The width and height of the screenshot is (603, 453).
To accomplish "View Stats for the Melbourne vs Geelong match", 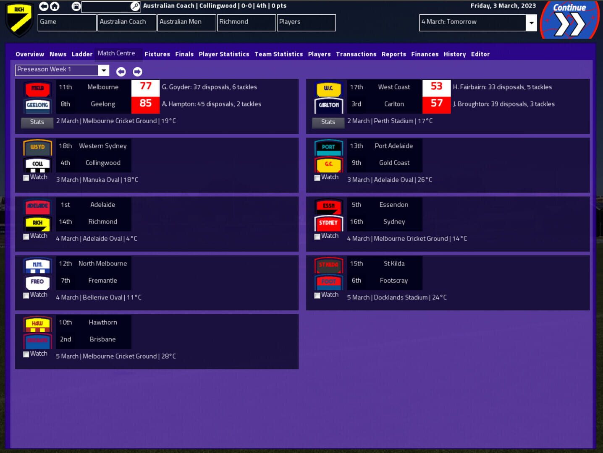I will pyautogui.click(x=37, y=122).
